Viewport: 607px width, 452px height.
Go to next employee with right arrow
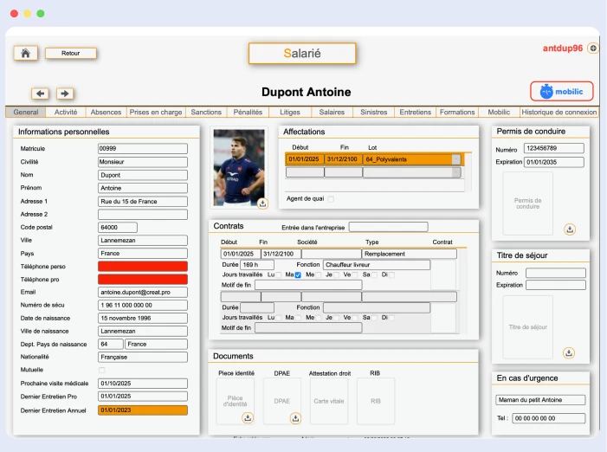(65, 94)
